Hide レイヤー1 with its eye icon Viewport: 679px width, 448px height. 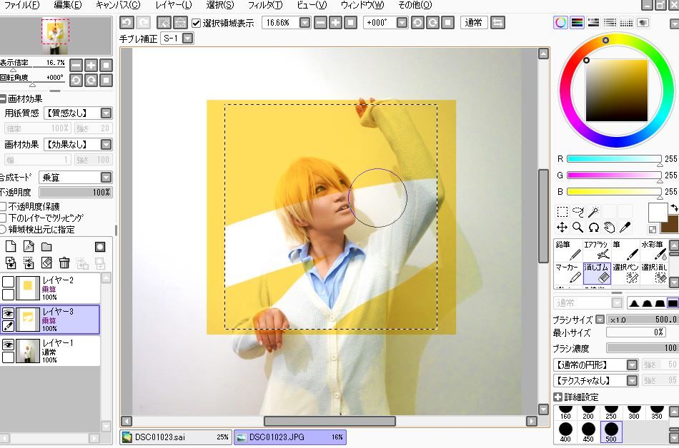[x=9, y=345]
